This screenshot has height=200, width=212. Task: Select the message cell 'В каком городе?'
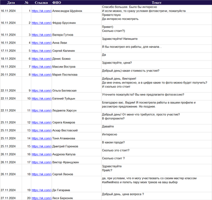click(156, 144)
